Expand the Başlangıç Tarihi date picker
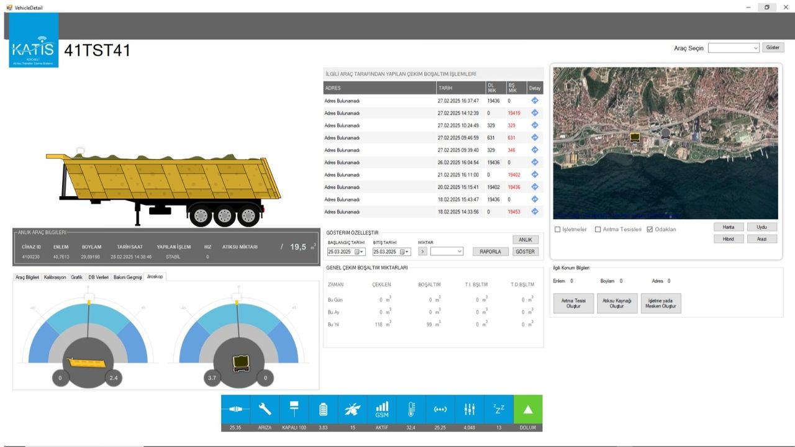The height and width of the screenshot is (447, 795). click(x=361, y=251)
